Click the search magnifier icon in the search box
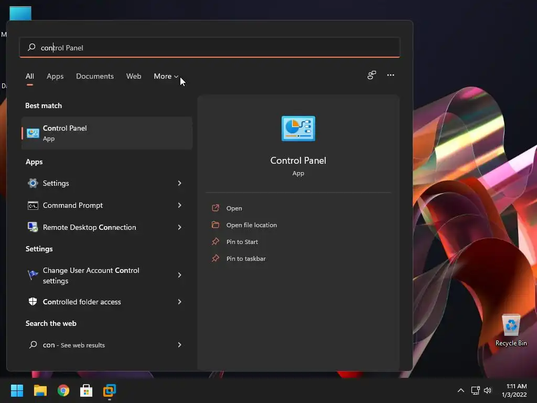 pos(31,47)
